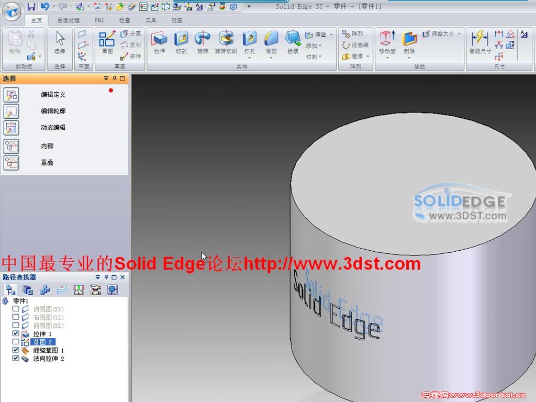536x402 pixels.
Task: Click the Move Face (移动面) tool
Action: click(387, 42)
